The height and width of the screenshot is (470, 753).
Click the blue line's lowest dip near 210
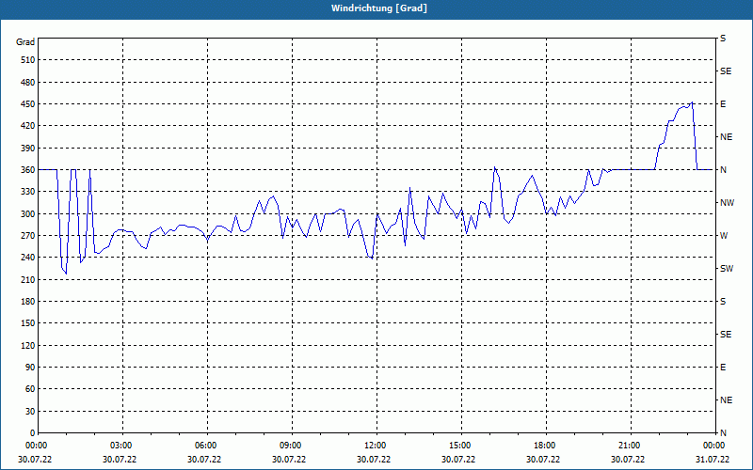pos(66,274)
